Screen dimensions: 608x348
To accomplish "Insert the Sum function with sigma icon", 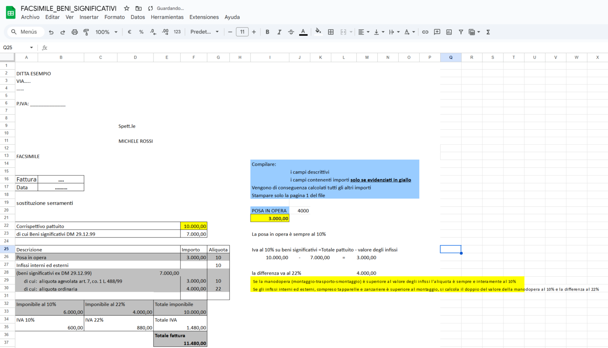I will tap(488, 32).
